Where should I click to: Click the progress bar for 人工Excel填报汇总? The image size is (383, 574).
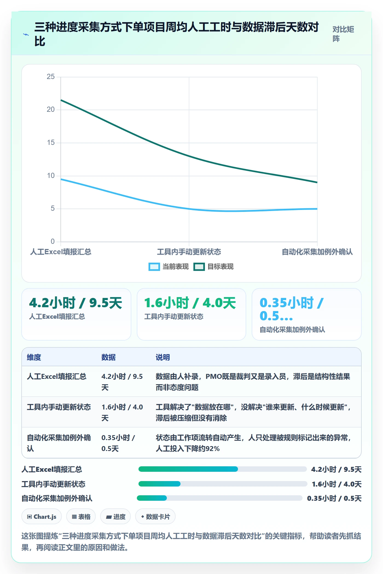pos(222,469)
